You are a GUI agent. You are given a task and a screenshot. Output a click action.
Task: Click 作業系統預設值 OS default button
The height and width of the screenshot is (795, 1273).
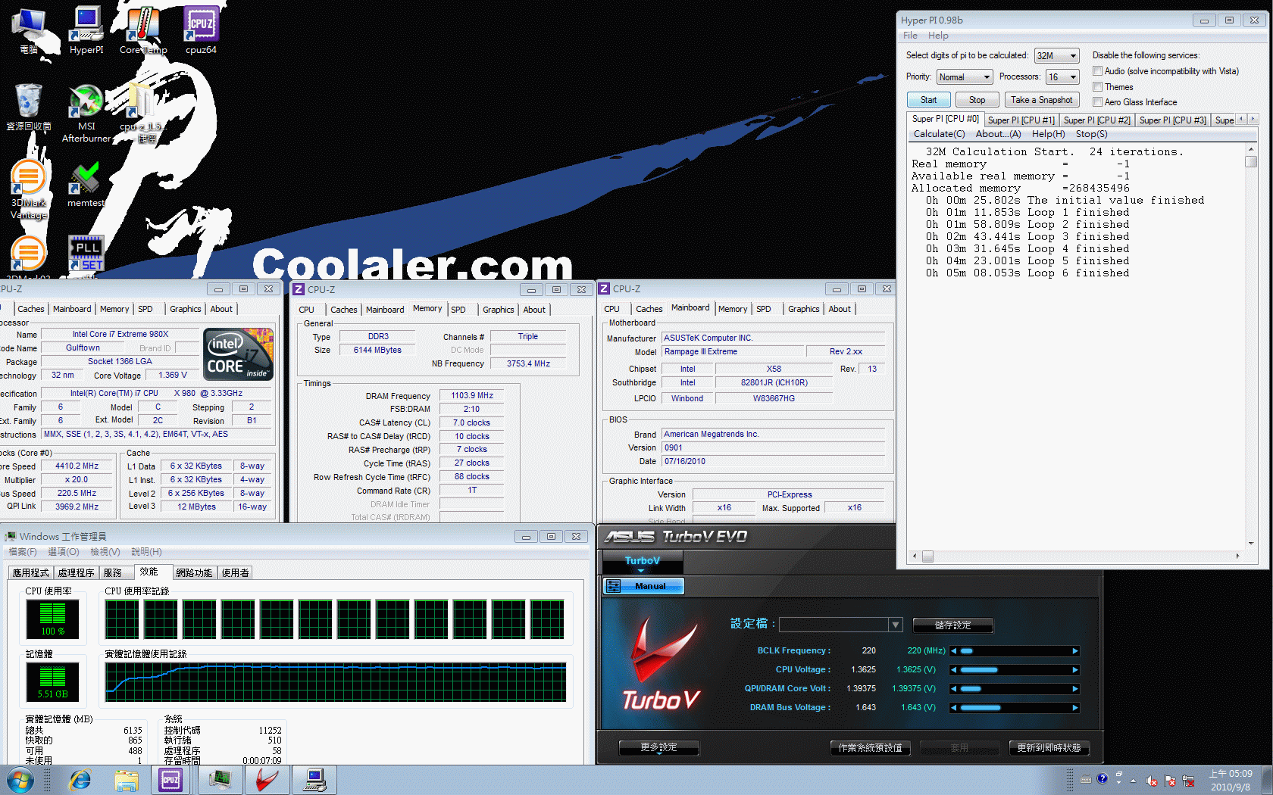click(870, 748)
